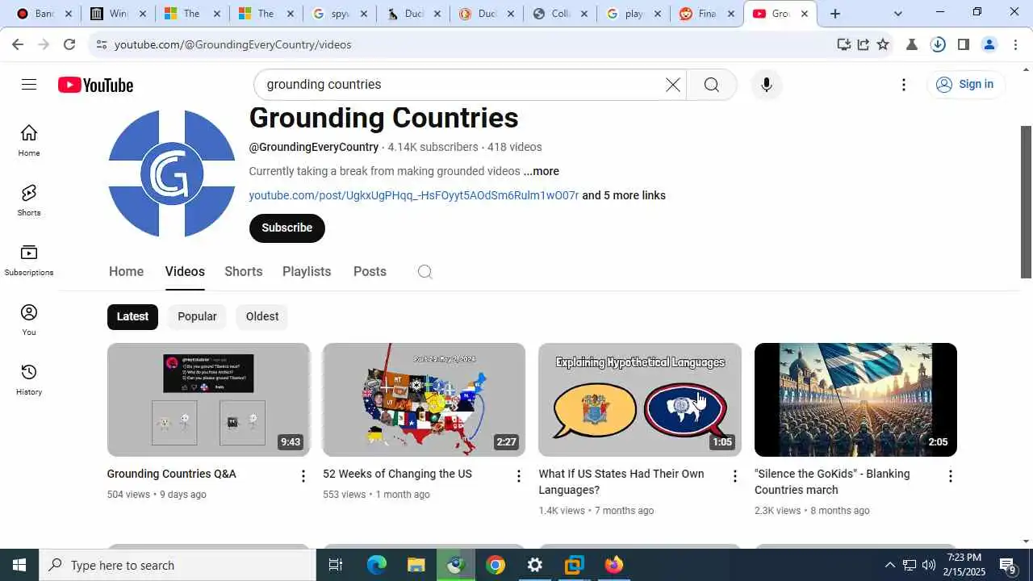1033x581 pixels.
Task: Clear the search box with X
Action: (672, 85)
